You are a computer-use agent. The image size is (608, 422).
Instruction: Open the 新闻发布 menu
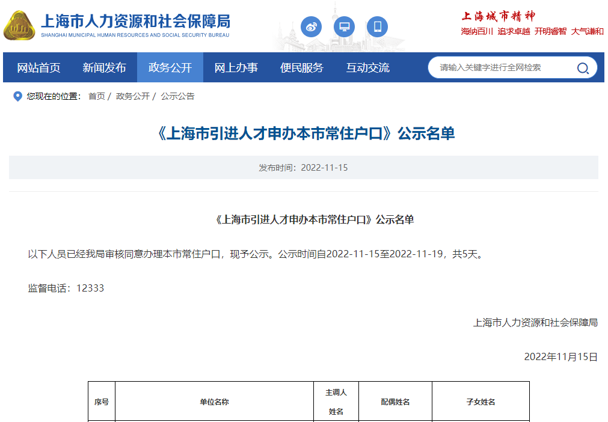tap(104, 67)
